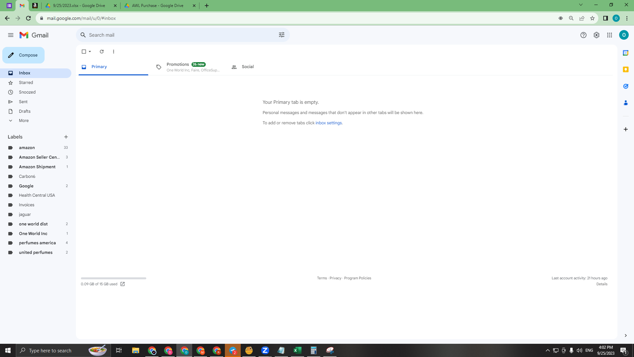634x357 pixels.
Task: Open the Sent folder
Action: pos(36,102)
